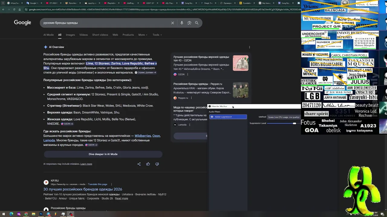Open the AI Mode tab
The width and height of the screenshot is (387, 217).
coord(48,35)
